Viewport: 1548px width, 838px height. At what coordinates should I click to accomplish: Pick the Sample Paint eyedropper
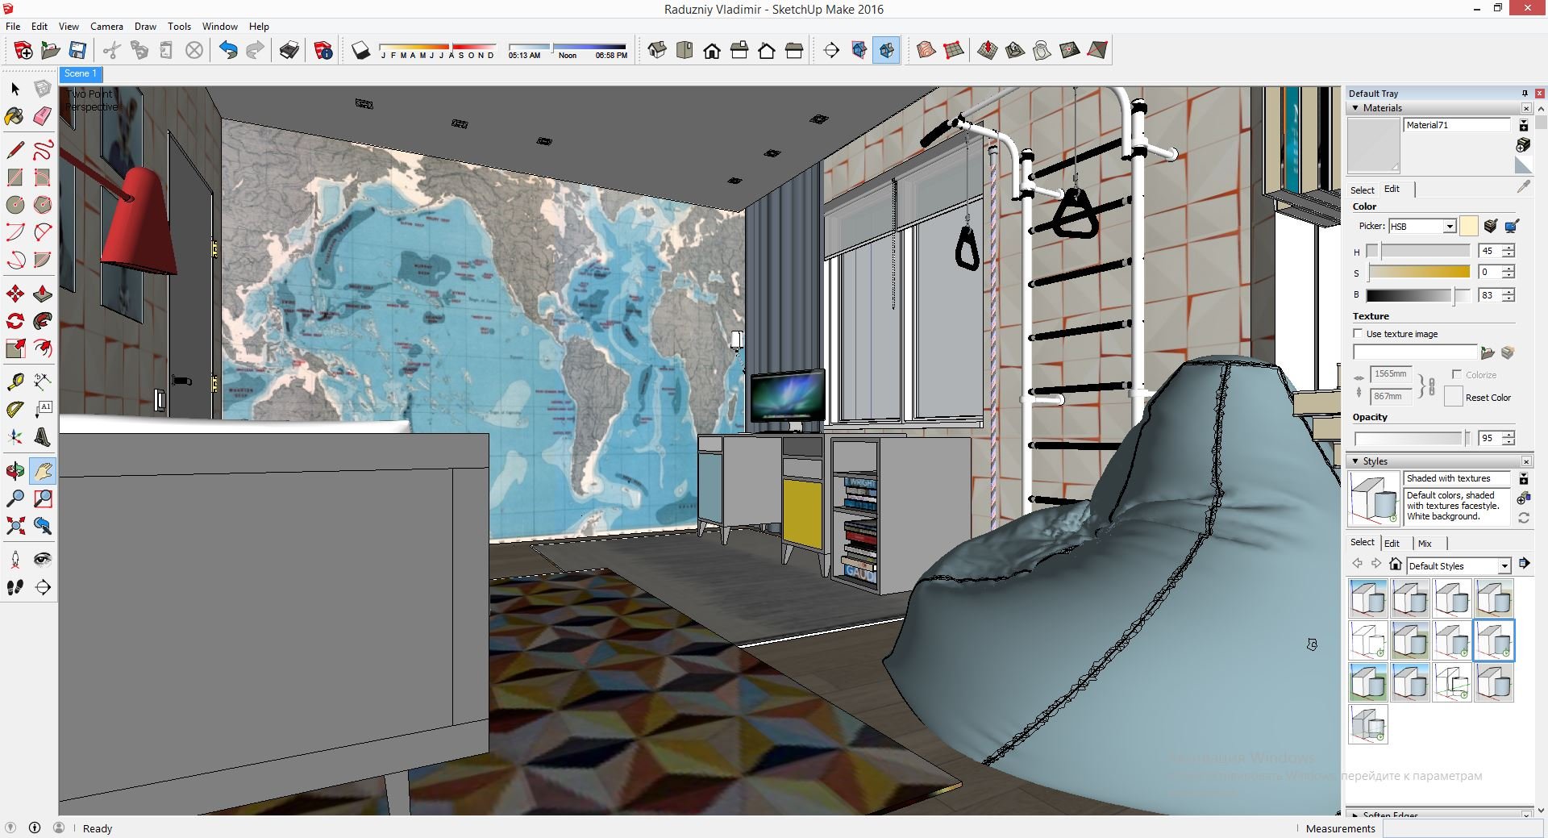point(1523,187)
